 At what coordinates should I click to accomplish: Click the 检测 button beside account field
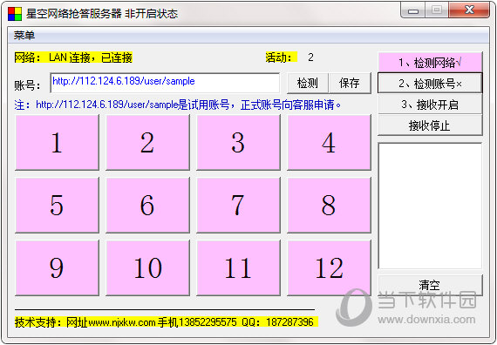308,83
